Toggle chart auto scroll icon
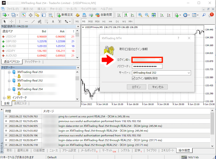Image resolution: width=216 pixels, height=159 pixels. pyautogui.click(x=162, y=15)
